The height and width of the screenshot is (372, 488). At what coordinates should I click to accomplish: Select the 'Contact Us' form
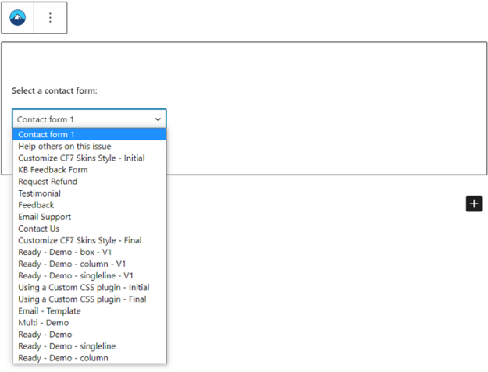click(x=38, y=229)
